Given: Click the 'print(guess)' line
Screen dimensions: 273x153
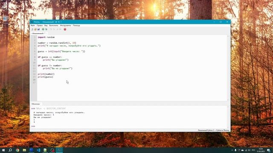Looking at the screenshot, I should 46,77.
